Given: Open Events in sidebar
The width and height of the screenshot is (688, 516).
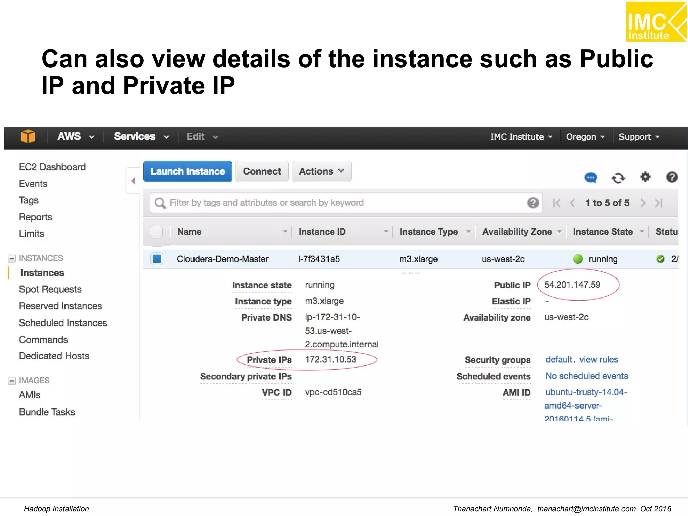Looking at the screenshot, I should coord(33,184).
